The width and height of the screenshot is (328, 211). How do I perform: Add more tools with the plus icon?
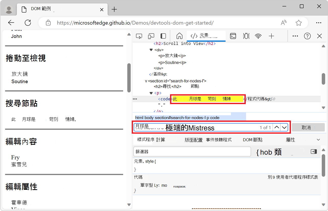tap(271, 36)
